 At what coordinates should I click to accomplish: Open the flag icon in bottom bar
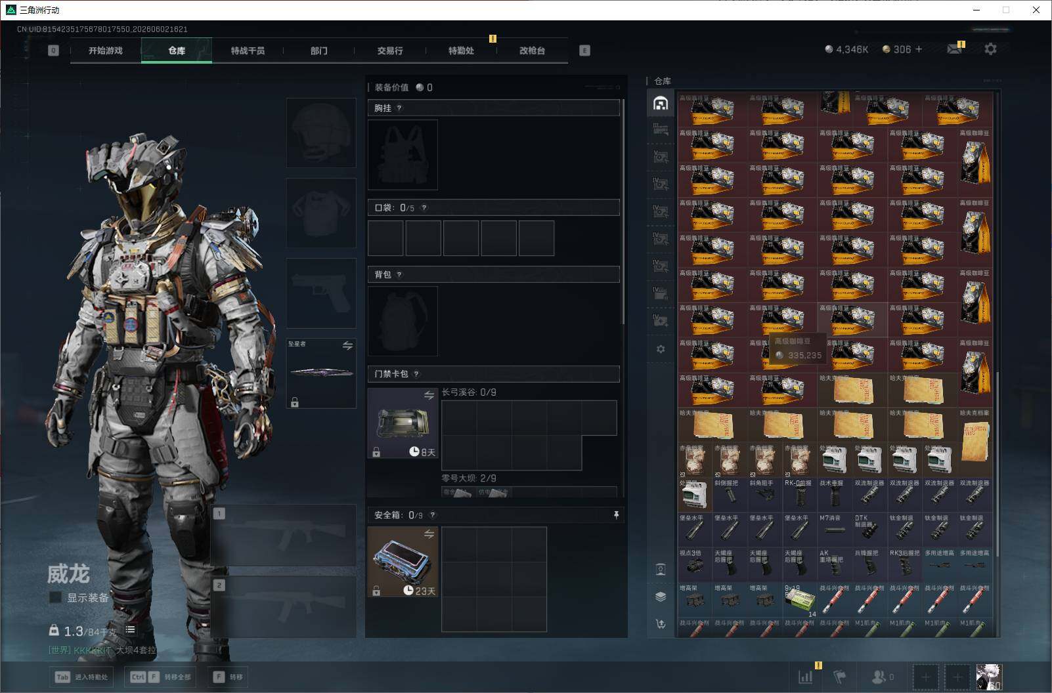pyautogui.click(x=840, y=677)
